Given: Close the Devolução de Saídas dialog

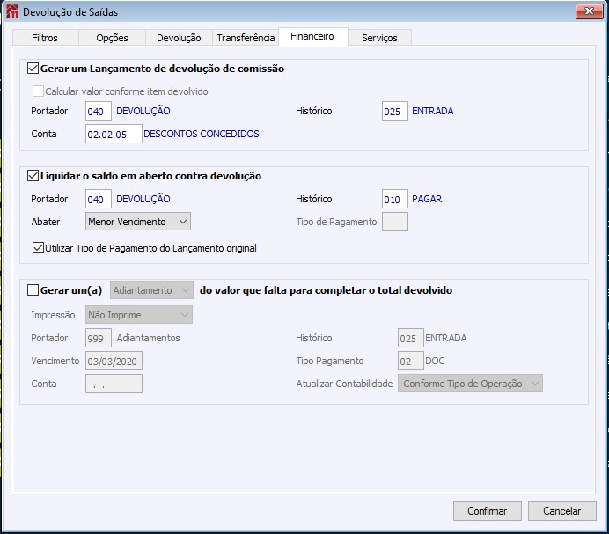Looking at the screenshot, I should click(x=589, y=11).
